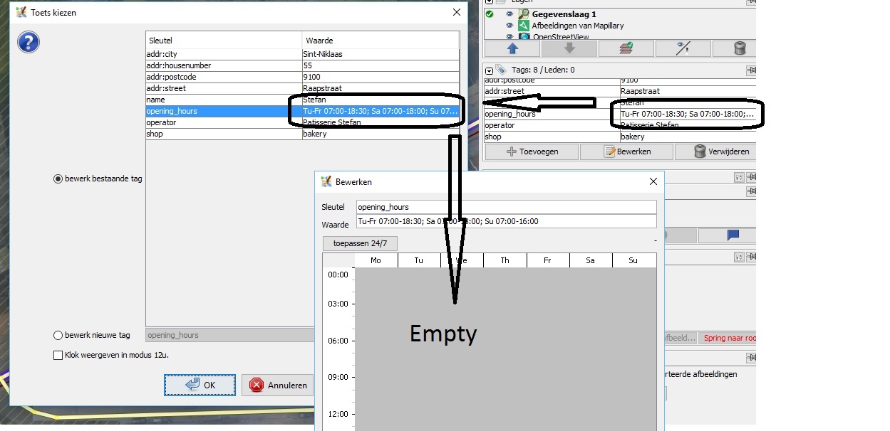Click the 09:00 time label
The image size is (890, 431).
coord(338,377)
